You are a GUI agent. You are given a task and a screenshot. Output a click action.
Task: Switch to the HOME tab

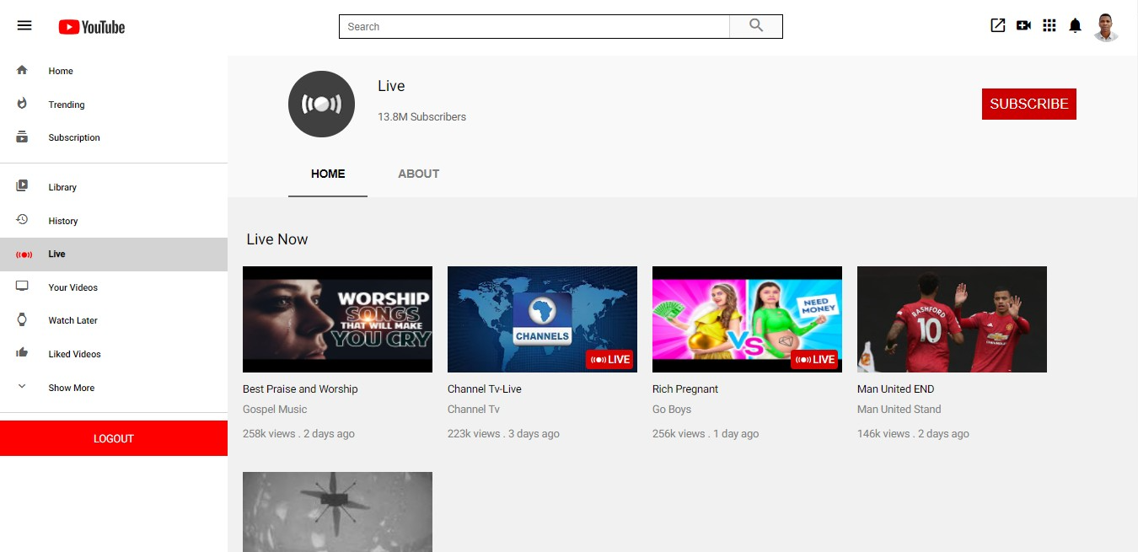(x=328, y=174)
